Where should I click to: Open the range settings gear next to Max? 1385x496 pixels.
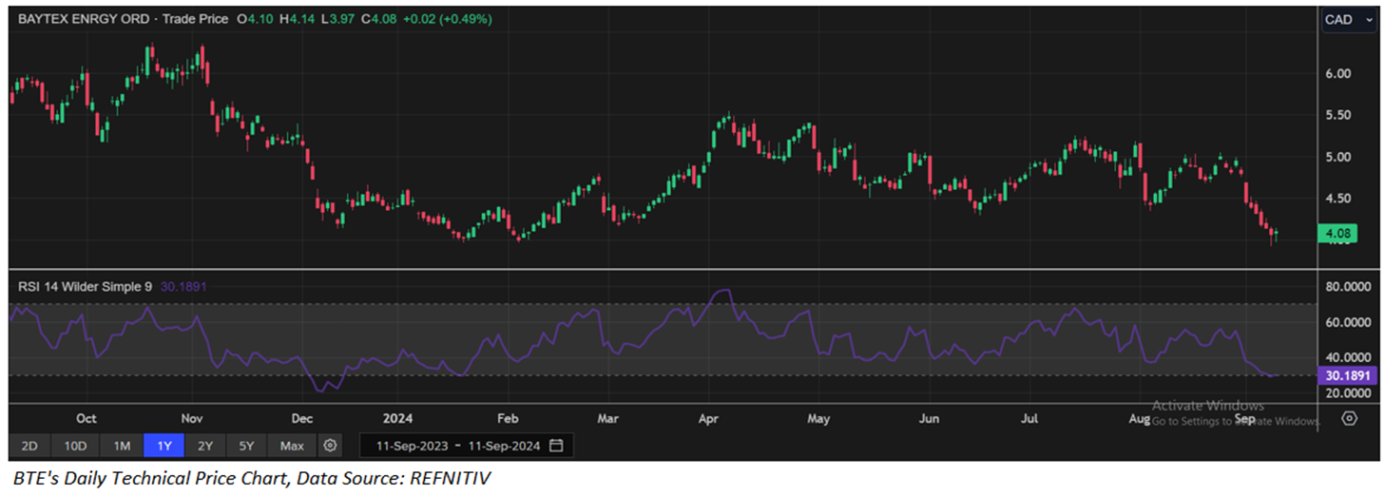point(330,446)
